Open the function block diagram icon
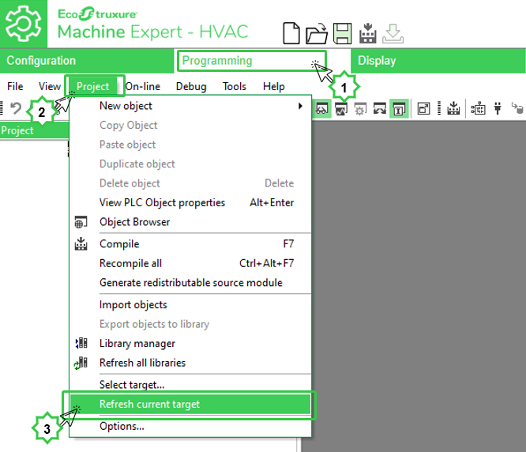 click(478, 109)
